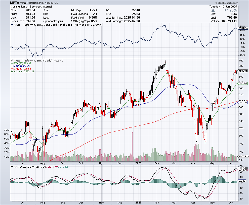Click the Fwd Yield value 0.30%
Viewport: 249px width, 205px height.
[x=93, y=18]
